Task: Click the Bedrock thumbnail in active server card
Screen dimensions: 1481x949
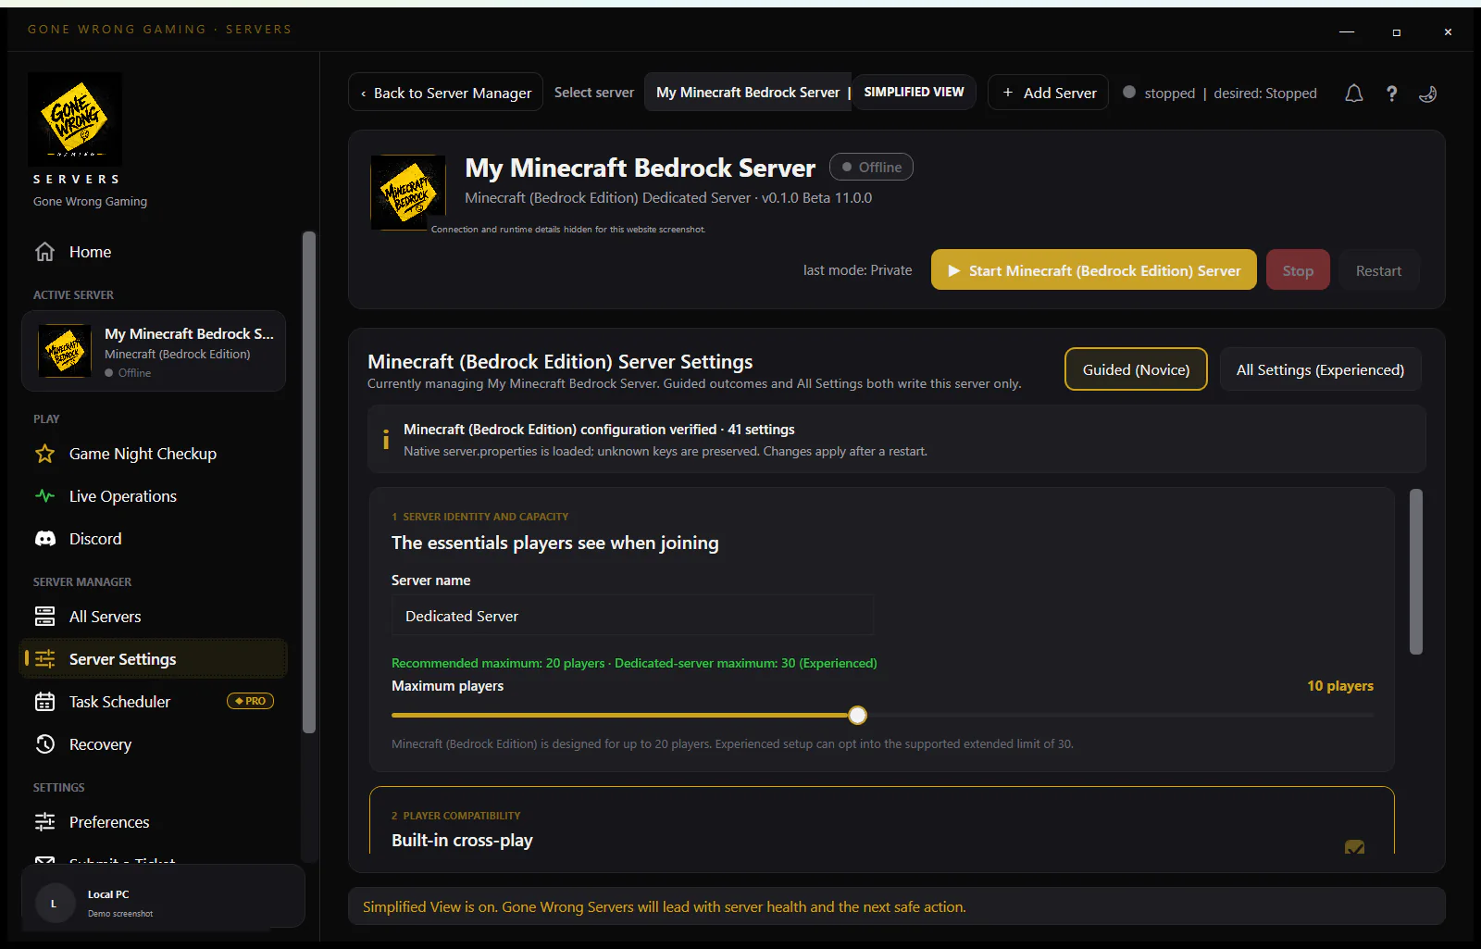Action: pyautogui.click(x=65, y=351)
